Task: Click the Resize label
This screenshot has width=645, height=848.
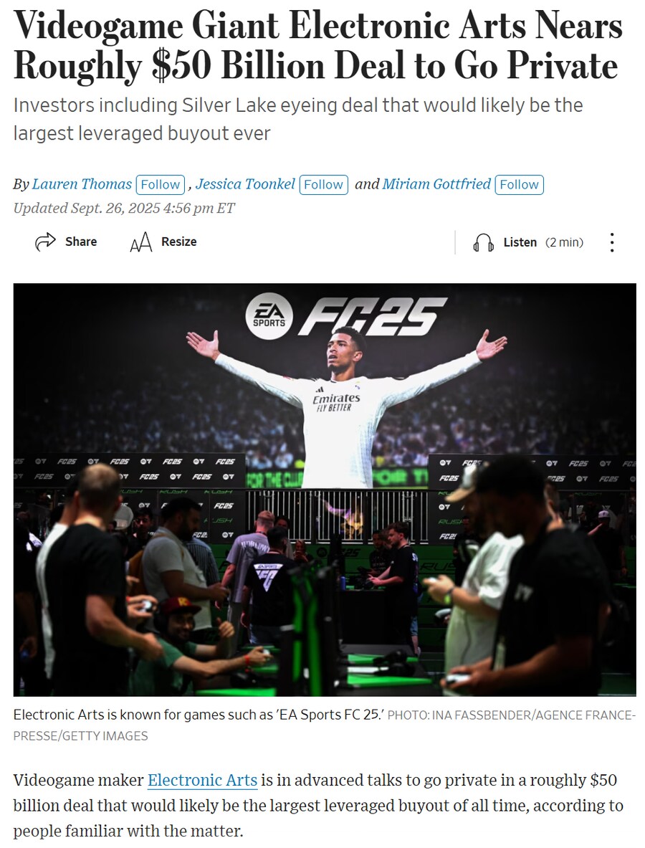Action: point(179,242)
